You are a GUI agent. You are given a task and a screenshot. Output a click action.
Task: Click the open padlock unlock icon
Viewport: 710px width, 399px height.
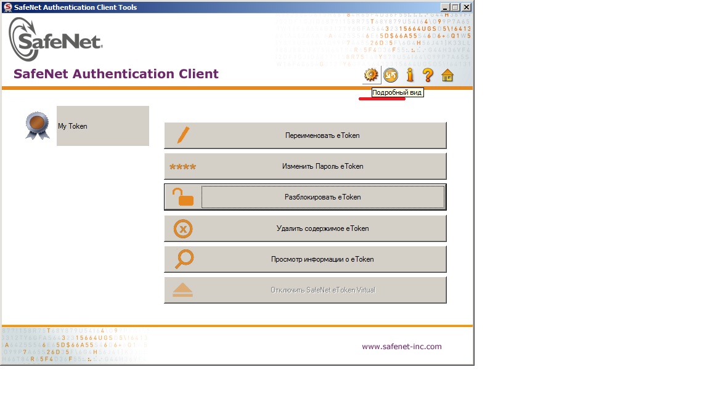[182, 197]
